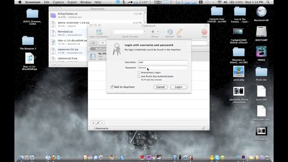Open the Action gear dropdown in Cyberduck
288x162 pixels.
pyautogui.click(x=155, y=31)
